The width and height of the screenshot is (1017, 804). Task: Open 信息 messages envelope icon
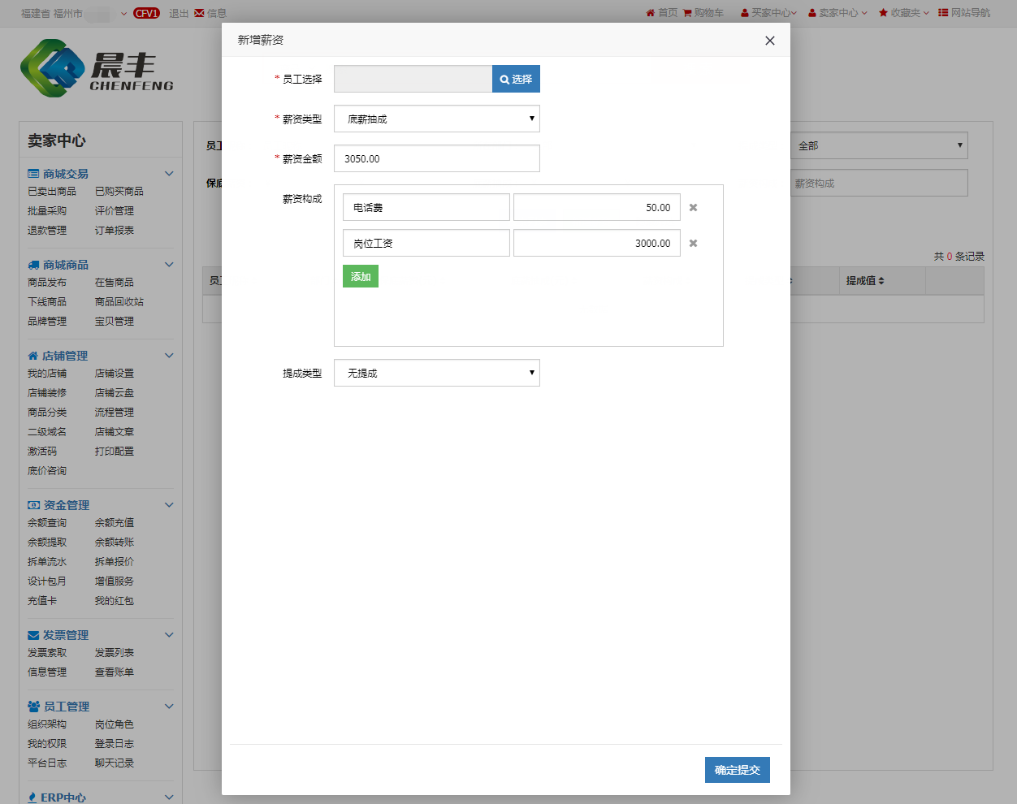(x=200, y=13)
